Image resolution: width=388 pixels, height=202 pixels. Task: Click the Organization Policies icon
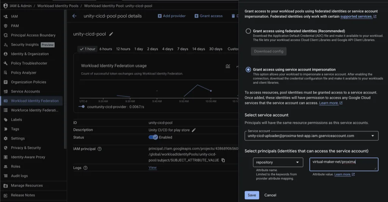pyautogui.click(x=5, y=82)
